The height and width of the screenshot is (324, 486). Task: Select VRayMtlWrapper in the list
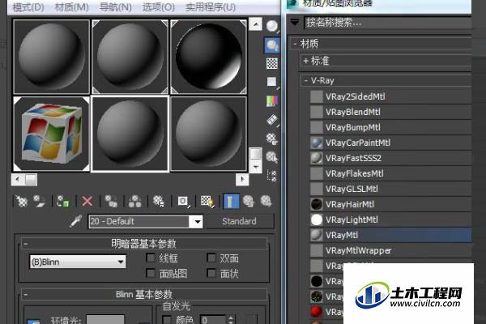(x=391, y=250)
